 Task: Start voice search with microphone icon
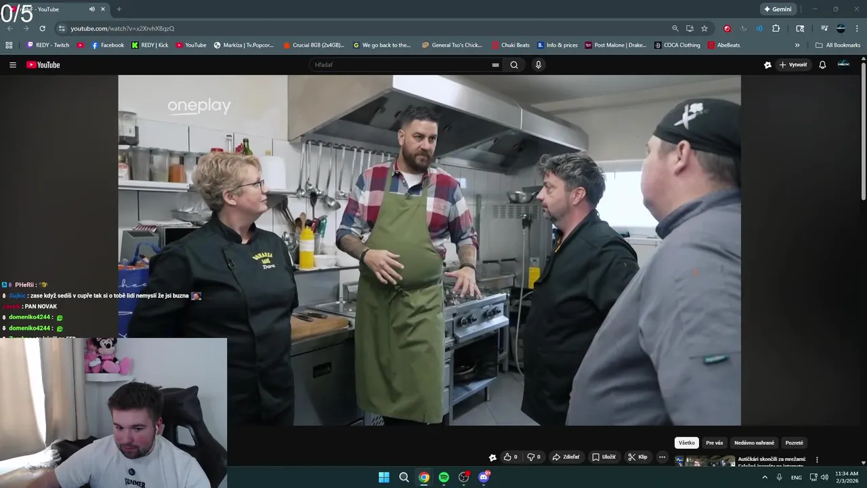538,65
